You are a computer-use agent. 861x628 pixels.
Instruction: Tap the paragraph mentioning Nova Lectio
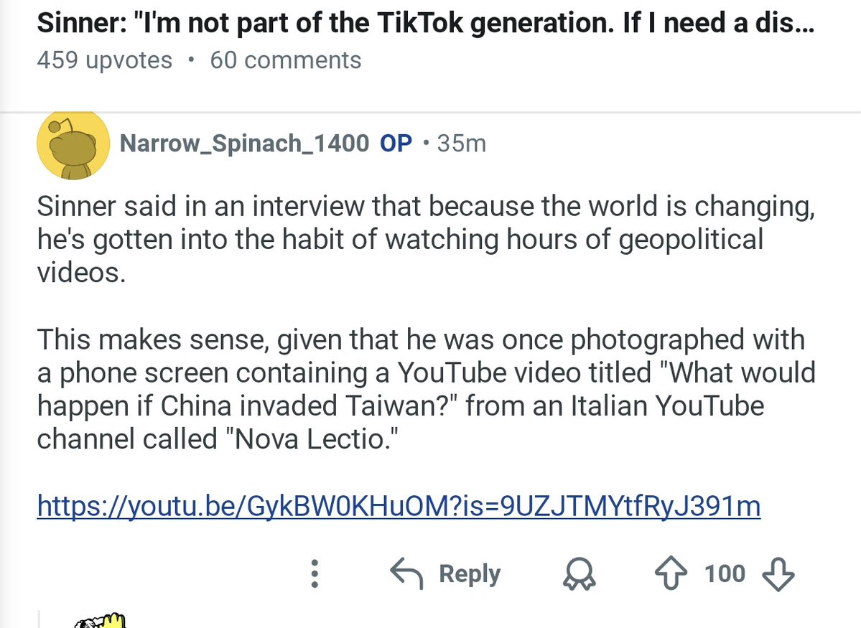425,388
